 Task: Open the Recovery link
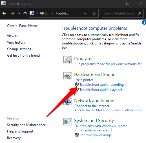(14, 138)
